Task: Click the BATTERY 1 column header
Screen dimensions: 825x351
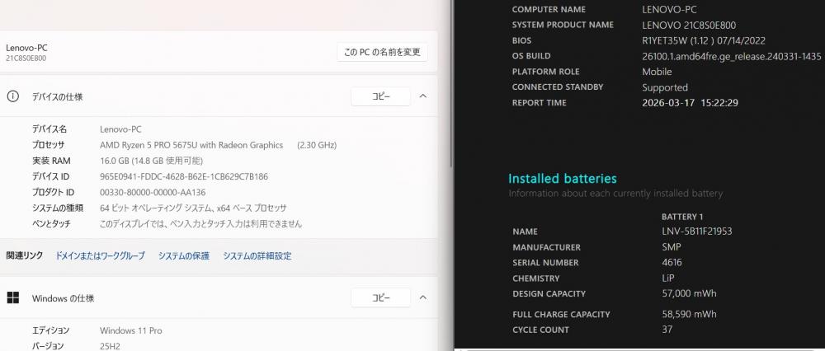Action: [x=682, y=217]
